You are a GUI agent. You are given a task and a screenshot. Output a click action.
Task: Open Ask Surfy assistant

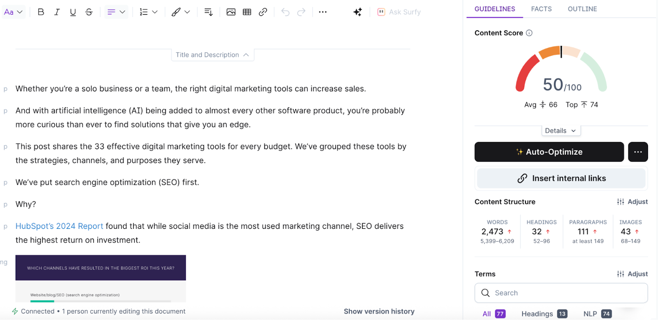(x=399, y=12)
